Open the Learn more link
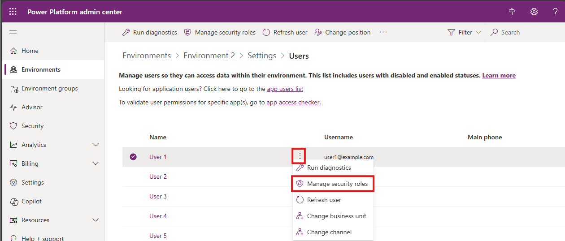565x241 pixels. click(499, 75)
